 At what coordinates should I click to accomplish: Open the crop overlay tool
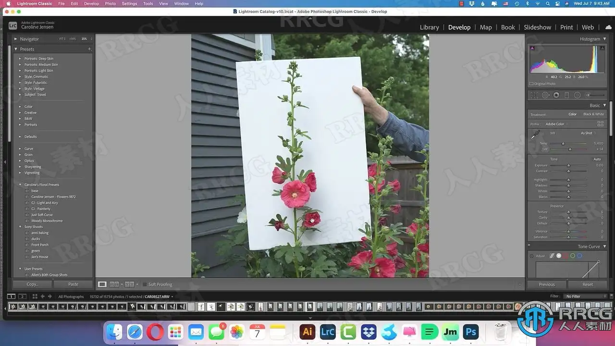(x=534, y=95)
